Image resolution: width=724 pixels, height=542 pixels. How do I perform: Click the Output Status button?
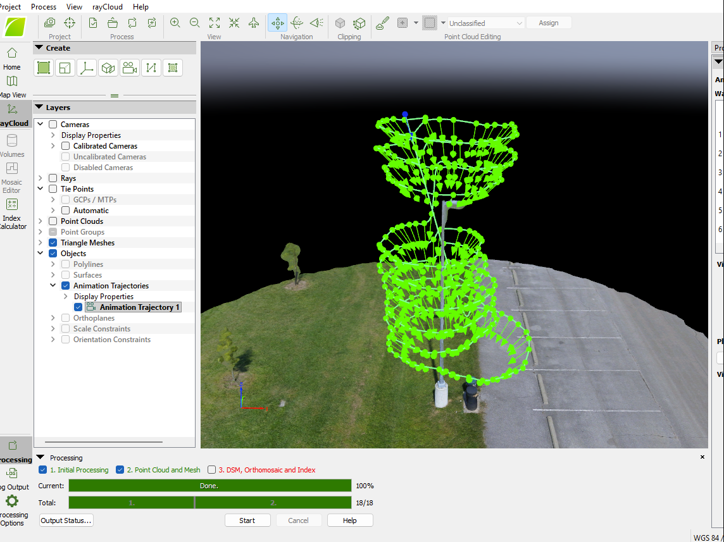(x=66, y=520)
